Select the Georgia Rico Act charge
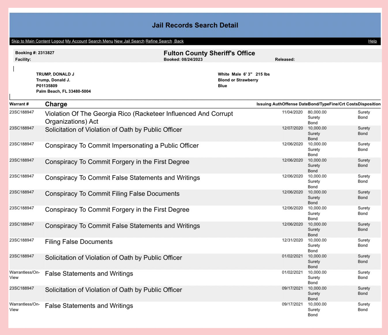This screenshot has width=388, height=335. (x=139, y=118)
